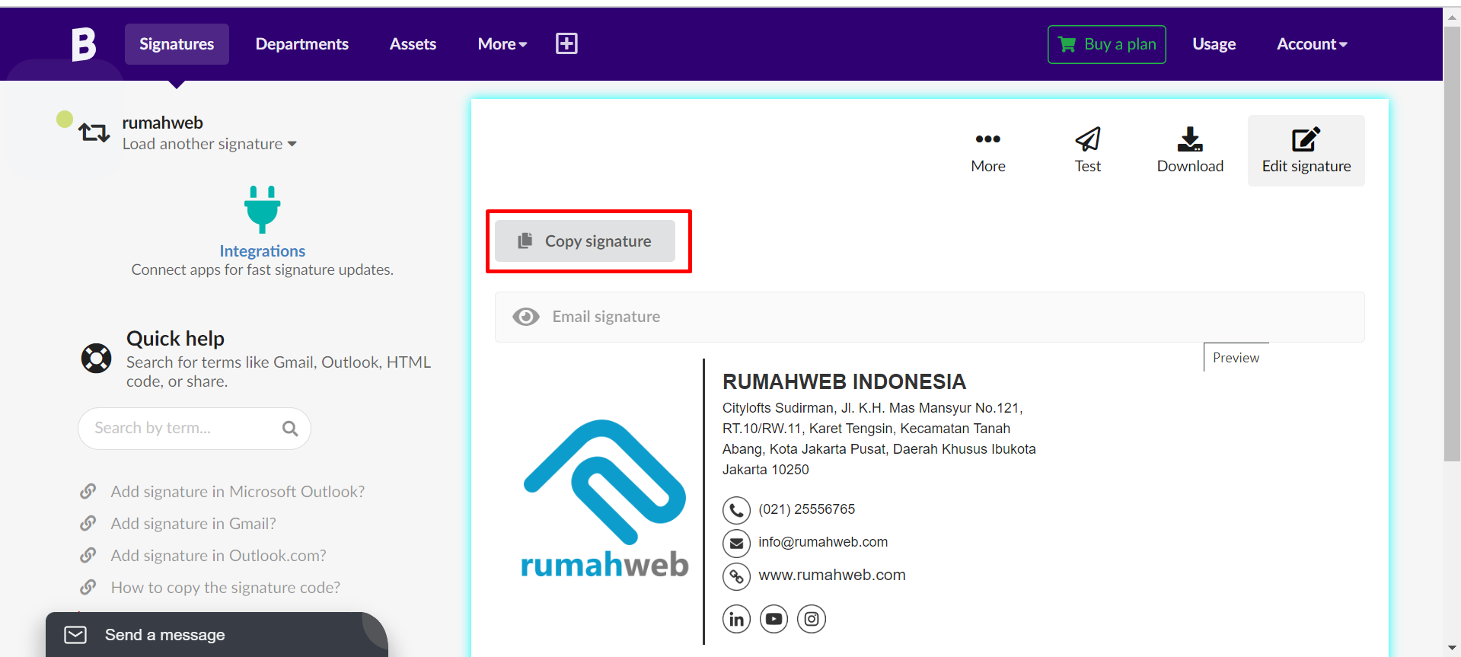The image size is (1461, 657).
Task: Click the Instagram icon in signature
Action: pos(812,619)
